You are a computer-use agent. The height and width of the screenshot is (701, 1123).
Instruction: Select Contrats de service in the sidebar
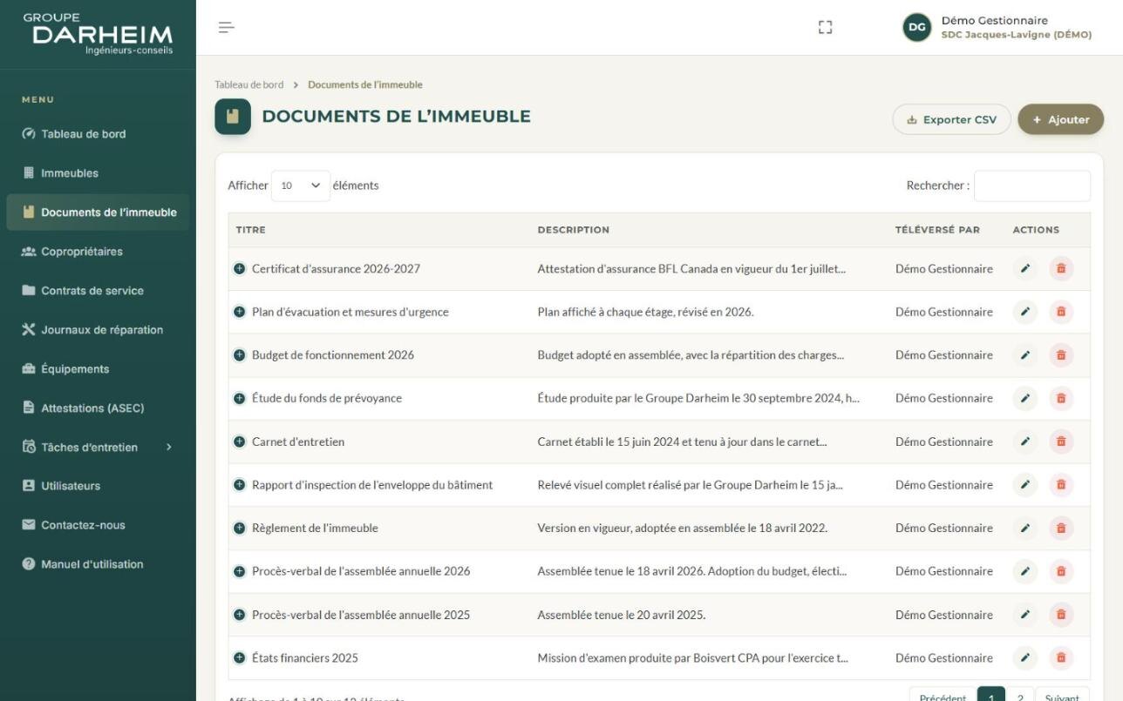(x=98, y=291)
